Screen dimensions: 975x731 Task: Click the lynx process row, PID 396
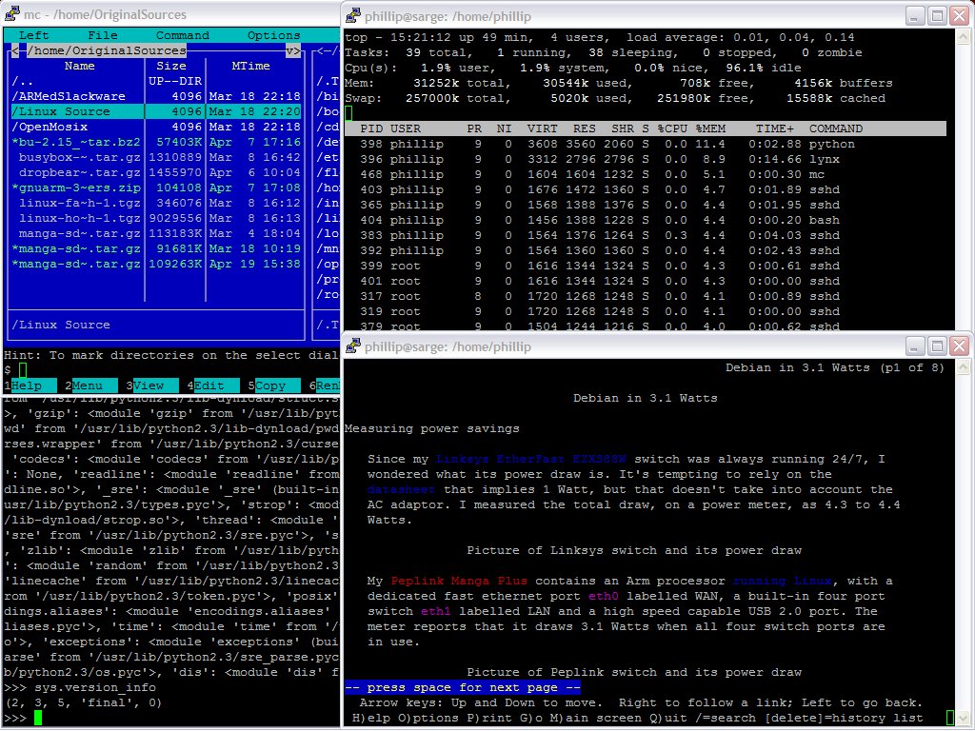pos(600,159)
